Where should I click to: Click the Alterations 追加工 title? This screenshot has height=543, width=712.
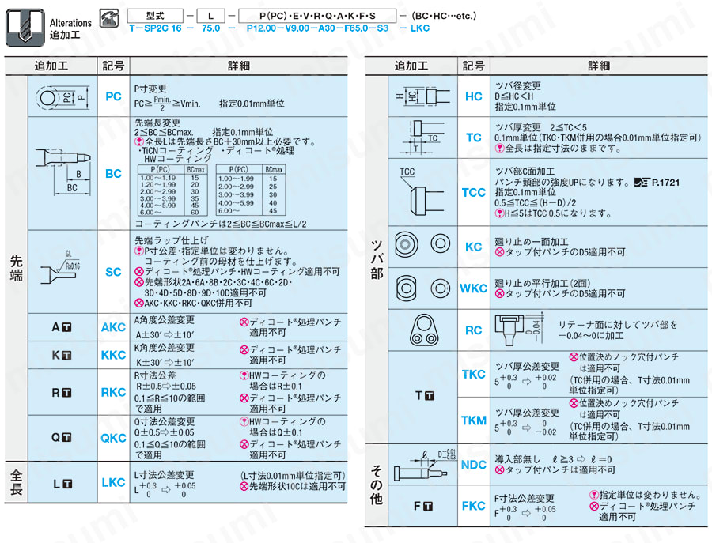tap(70, 28)
